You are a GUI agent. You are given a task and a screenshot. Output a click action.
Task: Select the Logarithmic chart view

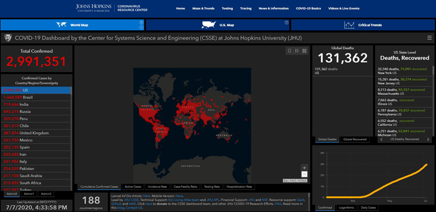[346, 207]
